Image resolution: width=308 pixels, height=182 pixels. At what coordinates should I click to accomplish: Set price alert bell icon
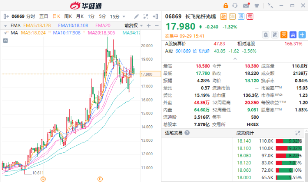pyautogui.click(x=266, y=35)
